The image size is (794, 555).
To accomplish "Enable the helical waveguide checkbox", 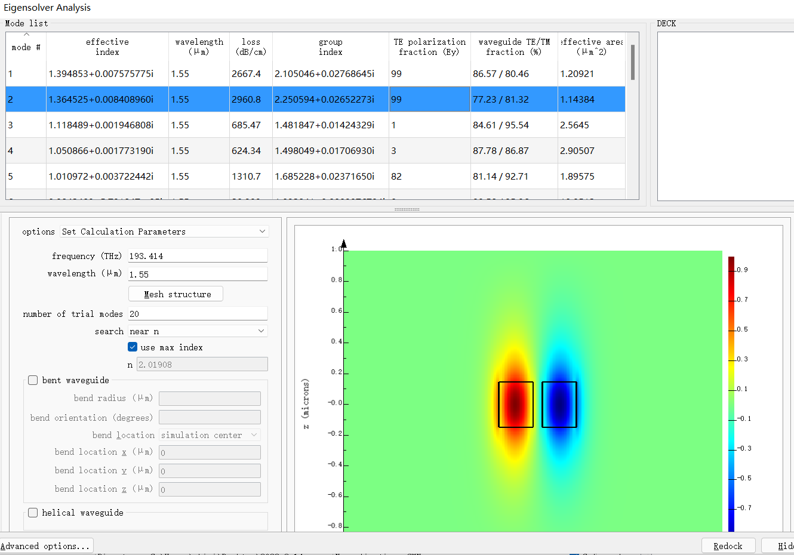I will point(33,513).
